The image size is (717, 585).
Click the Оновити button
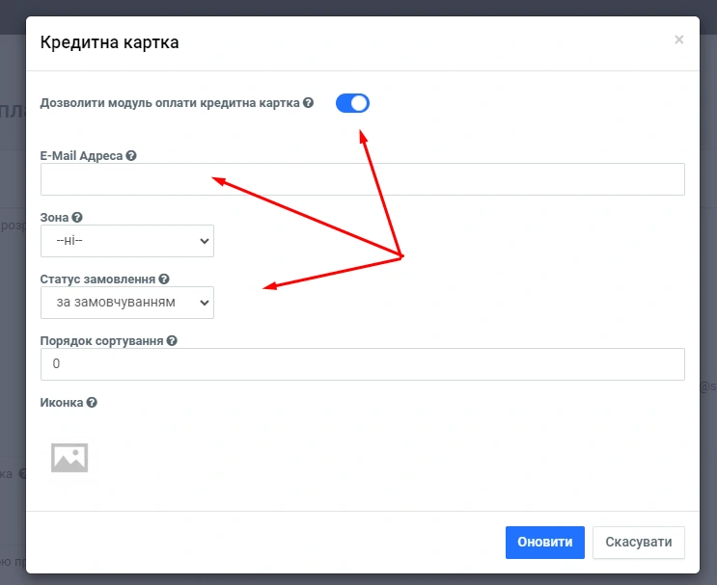point(544,542)
